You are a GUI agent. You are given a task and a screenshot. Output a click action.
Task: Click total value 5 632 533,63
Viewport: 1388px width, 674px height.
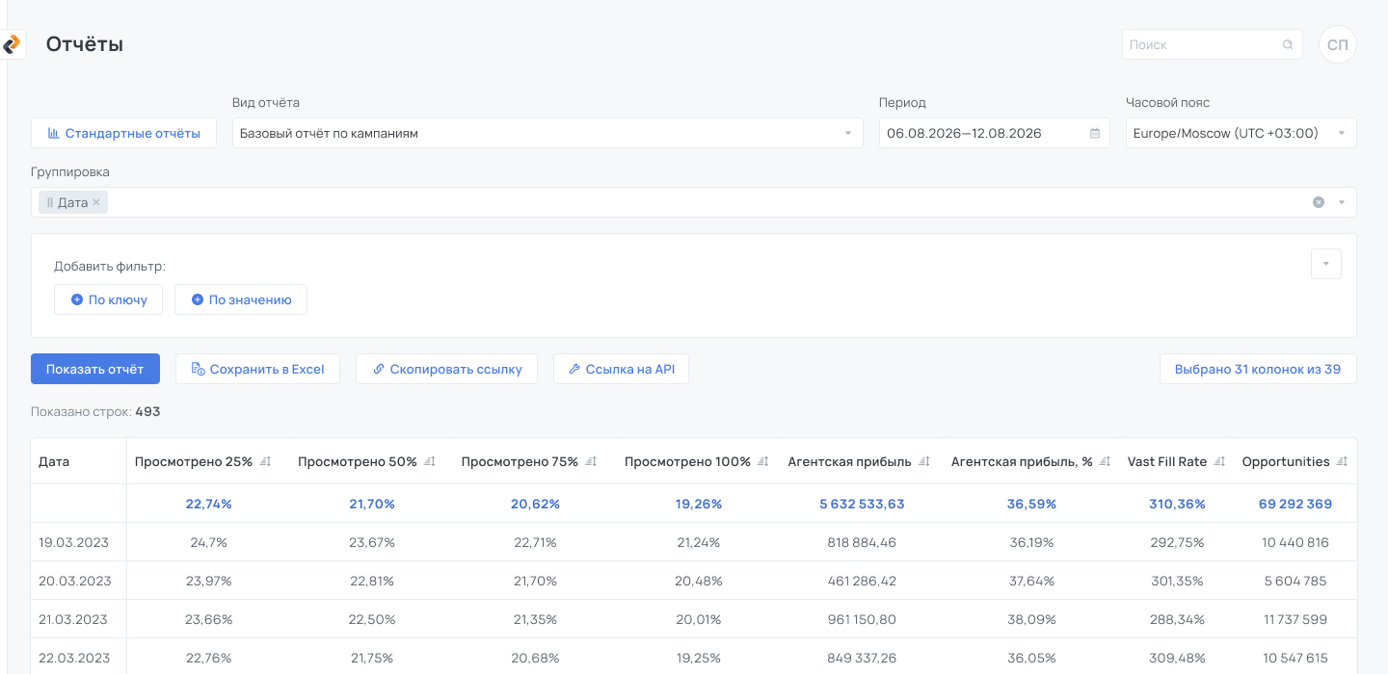(862, 504)
